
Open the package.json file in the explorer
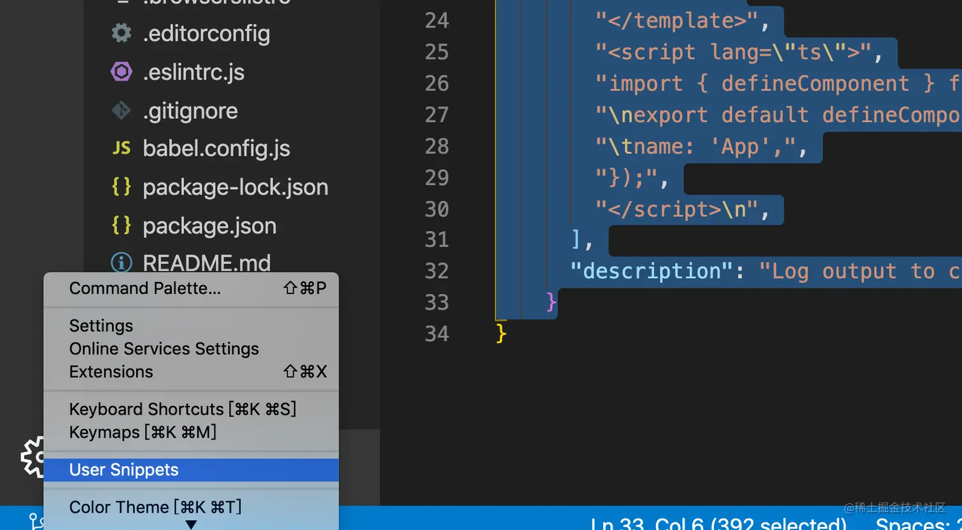click(209, 226)
